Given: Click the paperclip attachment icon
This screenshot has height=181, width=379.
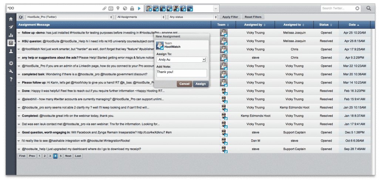Looking at the screenshot, I should [x=104, y=8].
